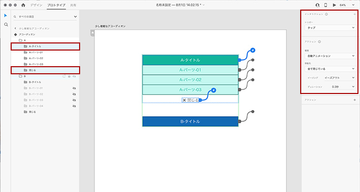Show hidden layer B-パーツ-02 via eye icon
The image size is (360, 192).
click(x=74, y=94)
